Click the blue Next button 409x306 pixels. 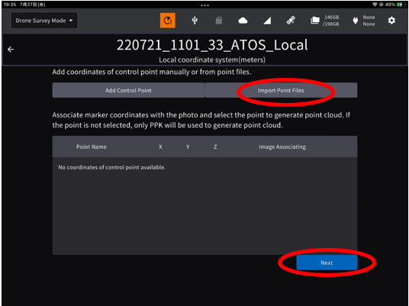(327, 263)
